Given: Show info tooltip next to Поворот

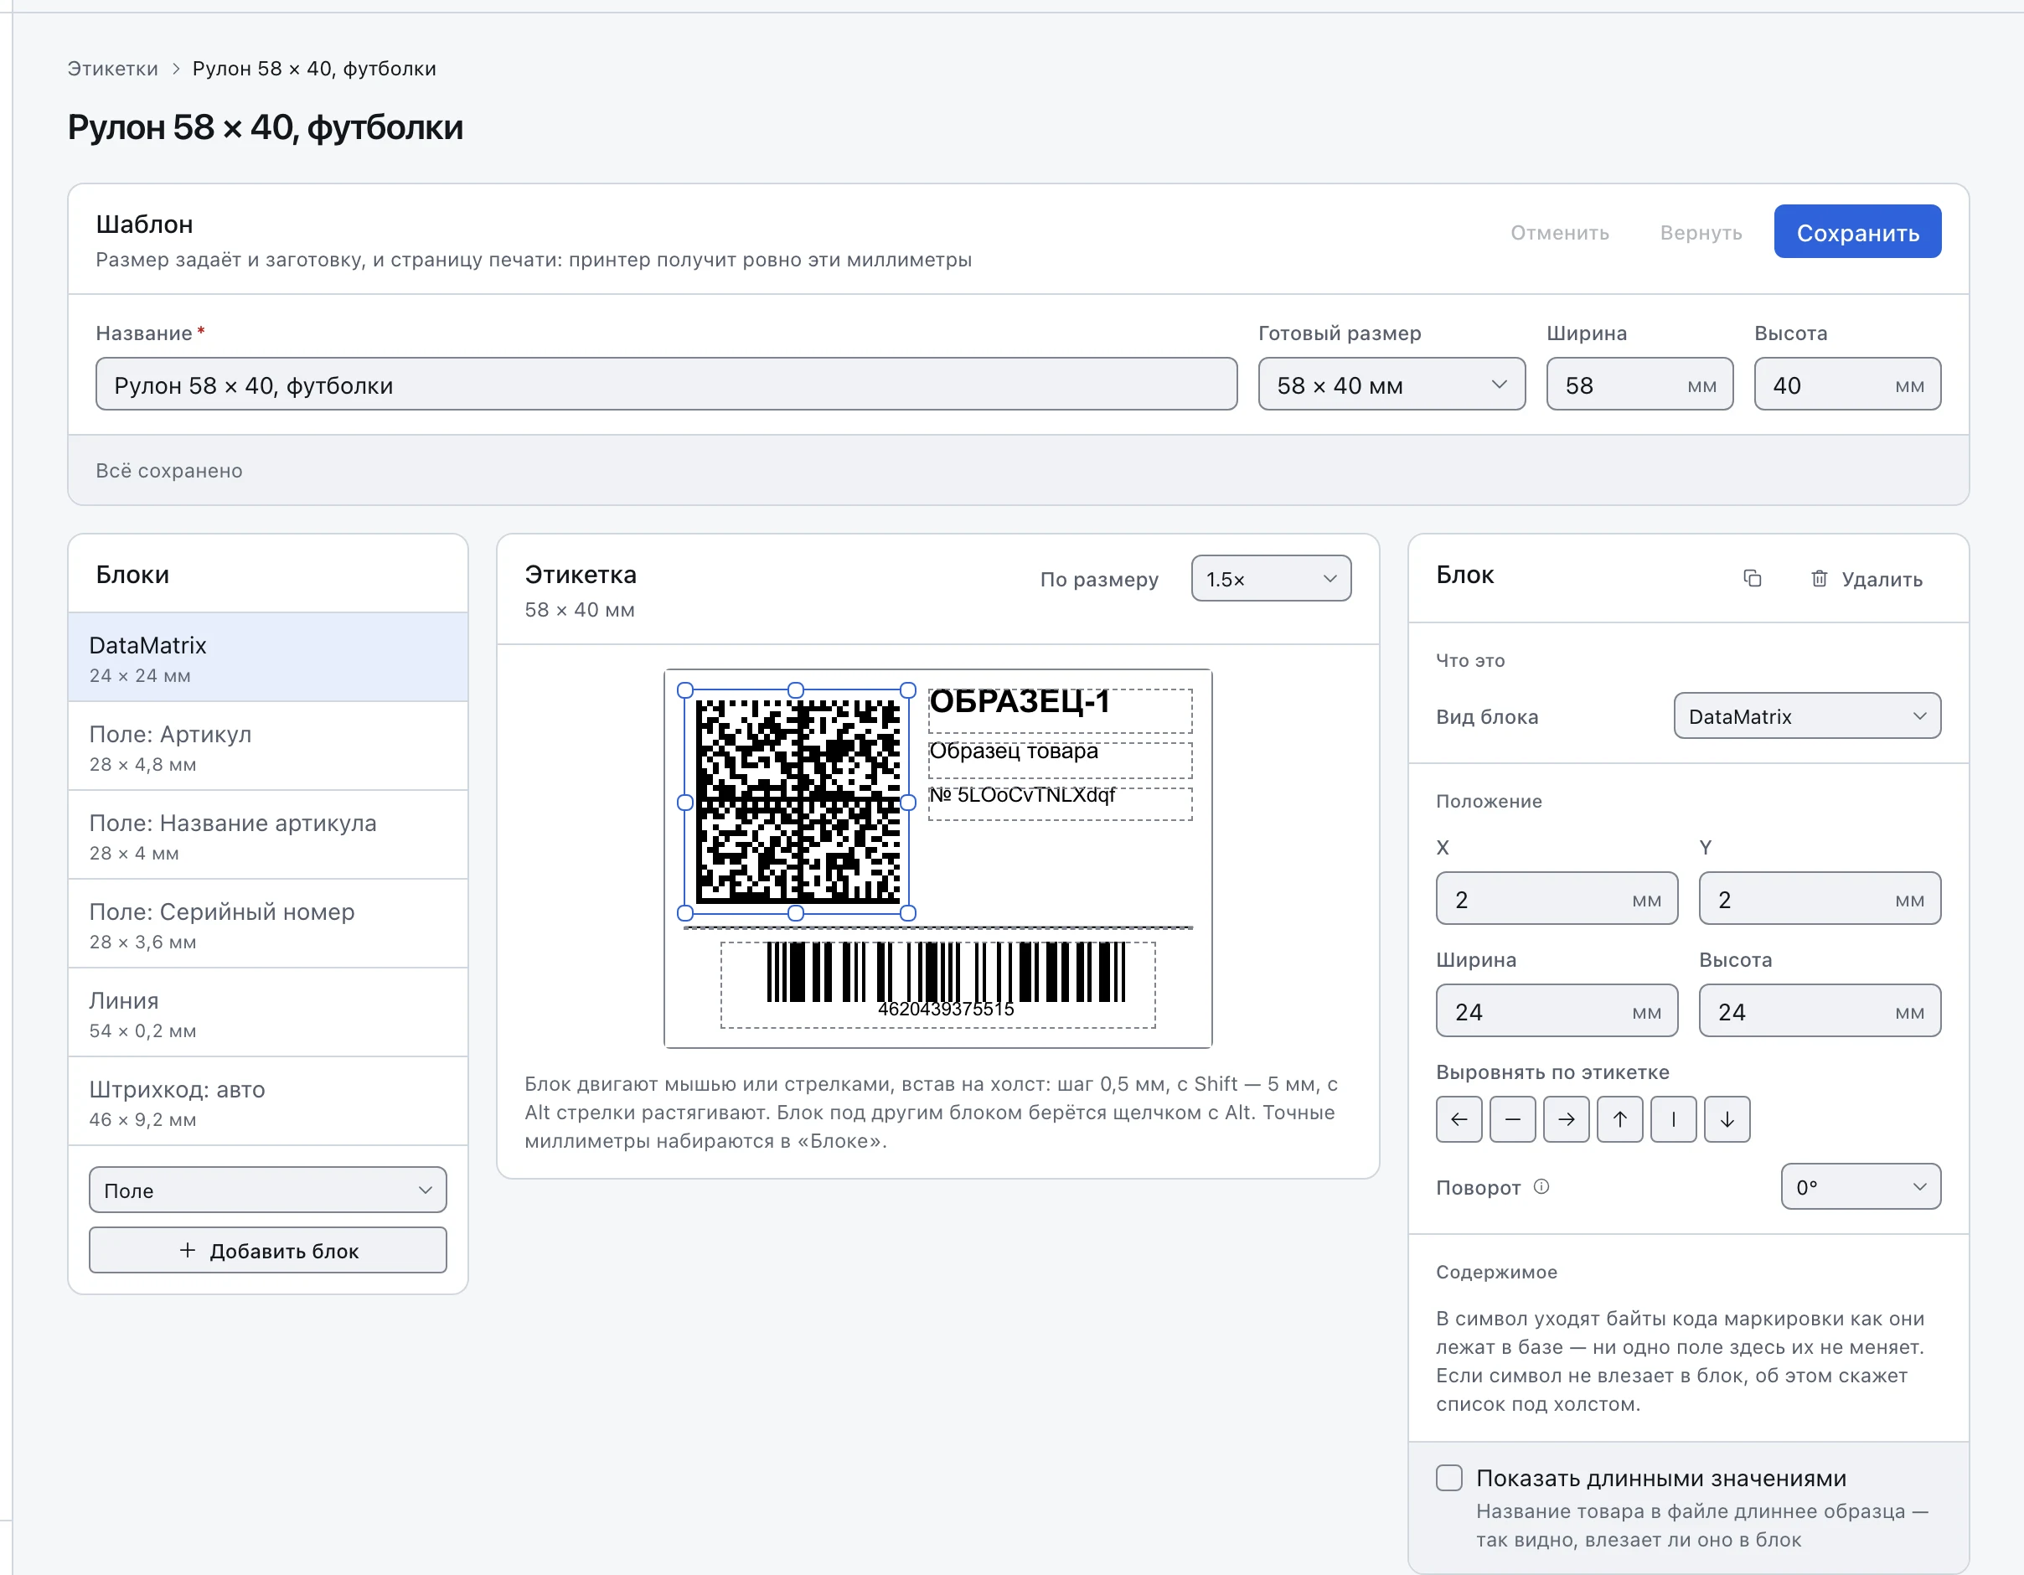Looking at the screenshot, I should pos(1541,1186).
